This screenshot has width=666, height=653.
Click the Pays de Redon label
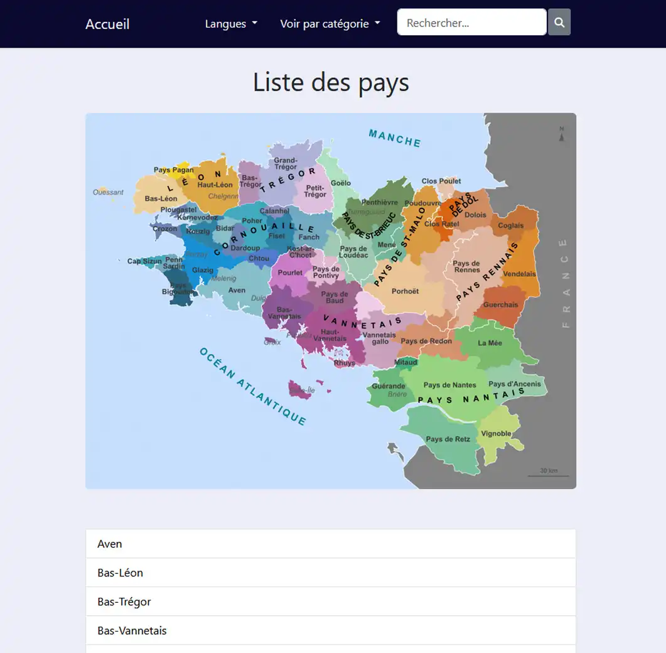pyautogui.click(x=426, y=341)
